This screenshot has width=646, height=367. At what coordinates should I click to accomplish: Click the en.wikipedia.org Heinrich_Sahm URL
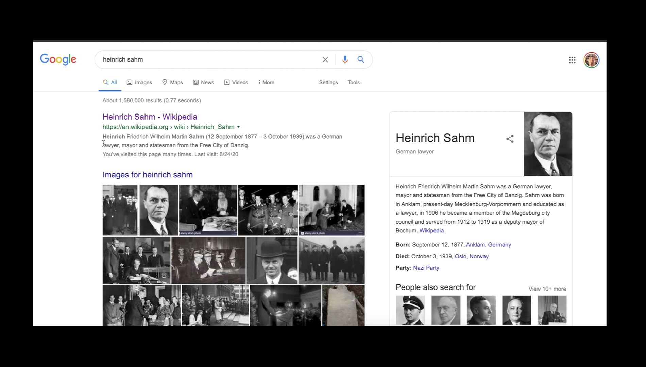tap(168, 127)
